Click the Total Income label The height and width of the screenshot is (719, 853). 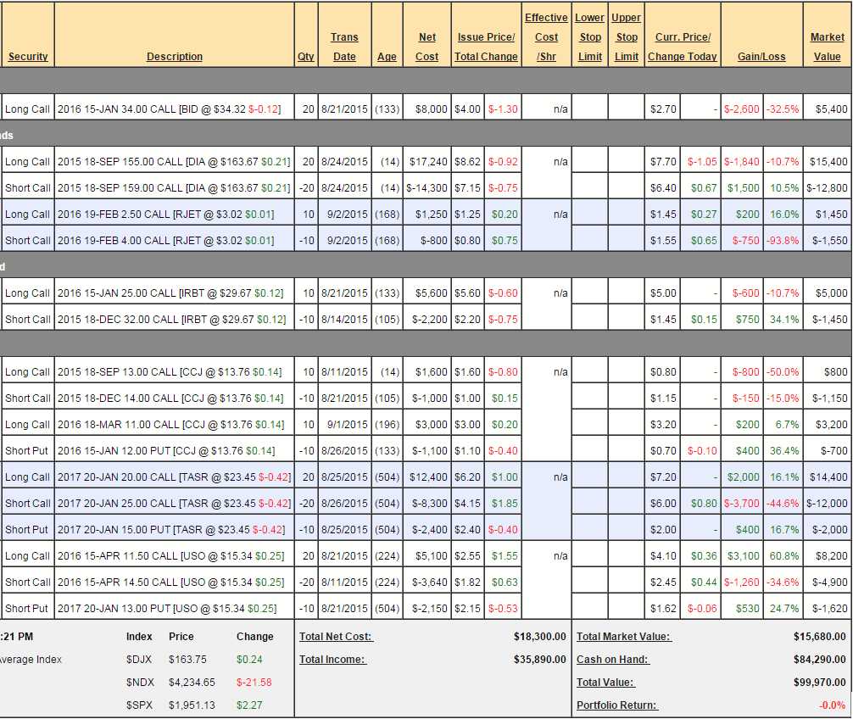tap(332, 660)
